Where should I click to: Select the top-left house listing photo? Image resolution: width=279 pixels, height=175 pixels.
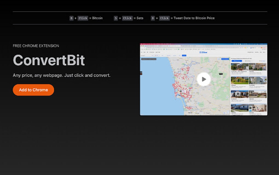240,67
